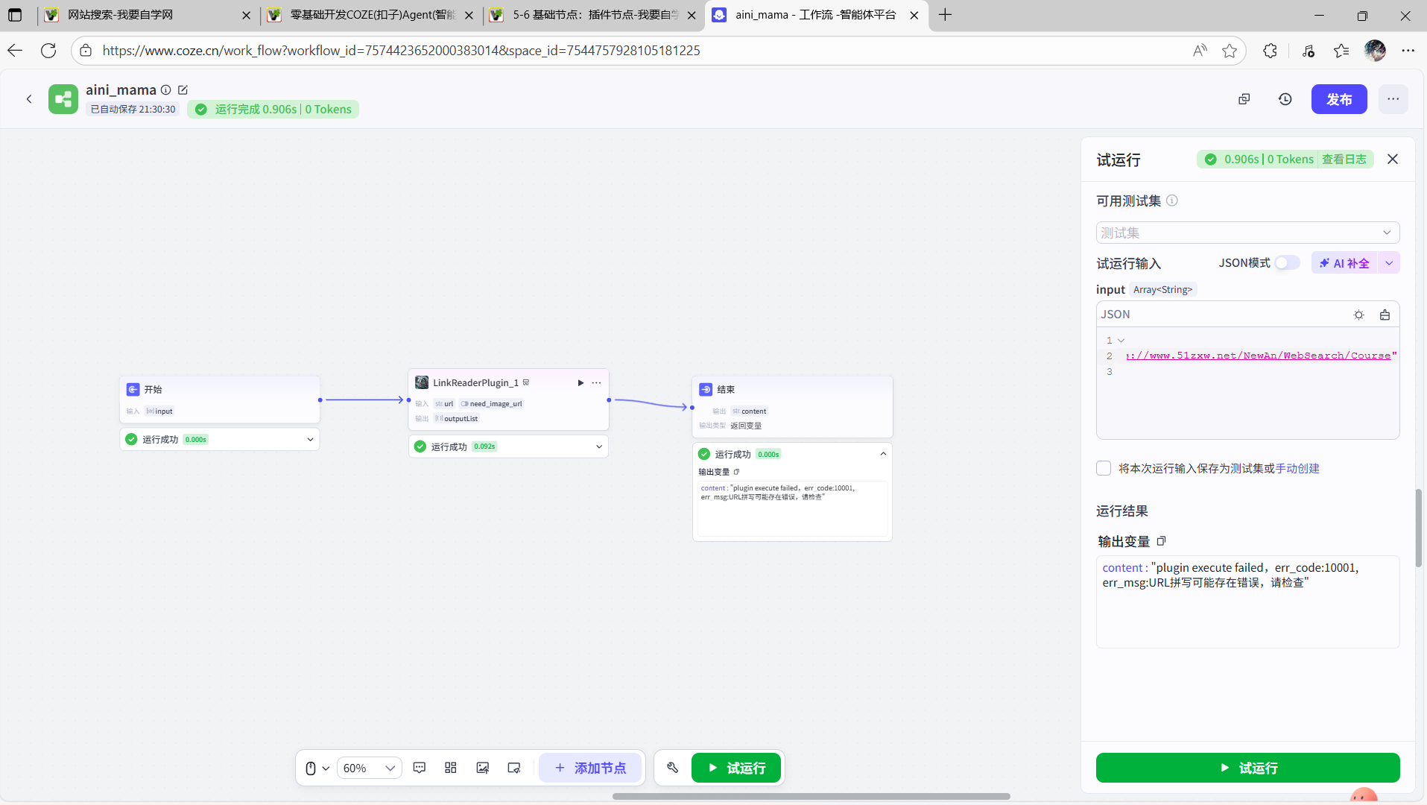Copy output variables in run result panel
1427x805 pixels.
(x=1161, y=541)
